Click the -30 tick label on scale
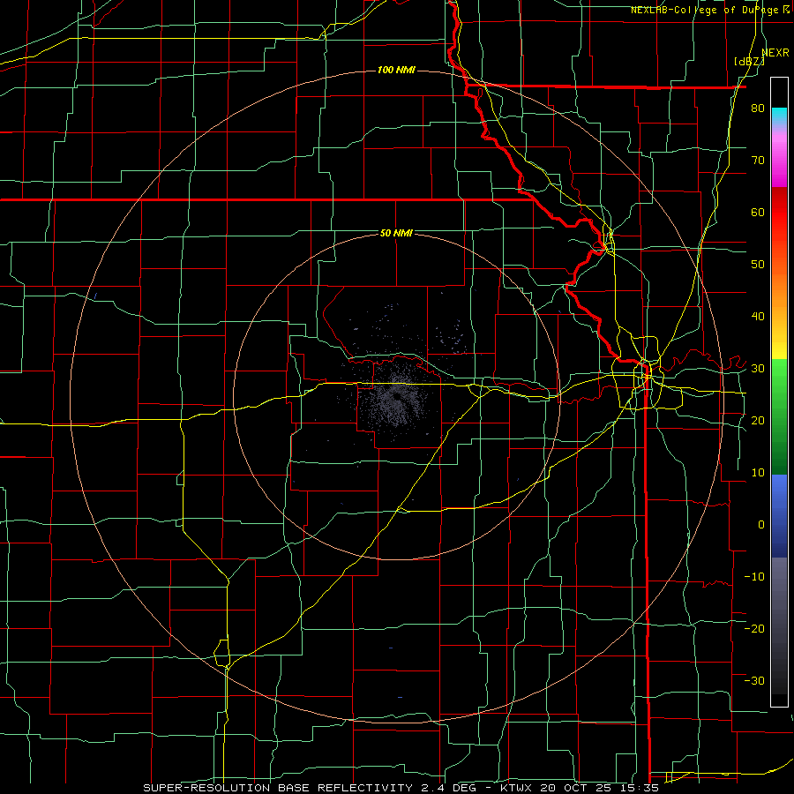The width and height of the screenshot is (794, 794). 754,680
